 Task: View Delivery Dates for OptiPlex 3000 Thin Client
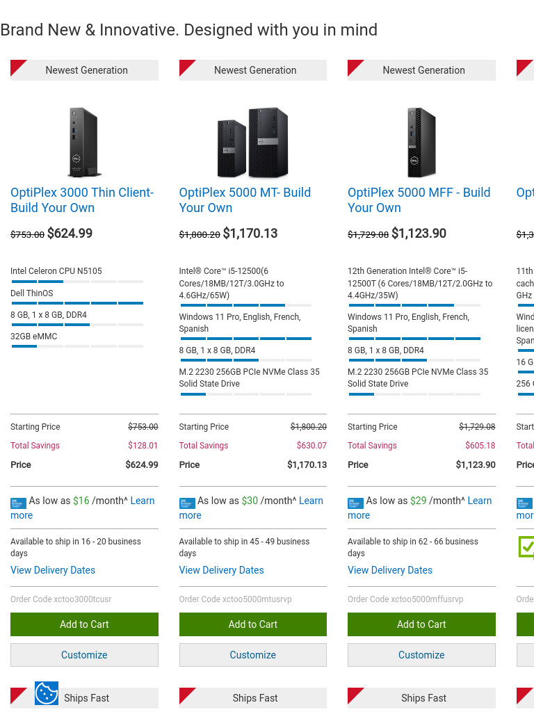point(53,570)
